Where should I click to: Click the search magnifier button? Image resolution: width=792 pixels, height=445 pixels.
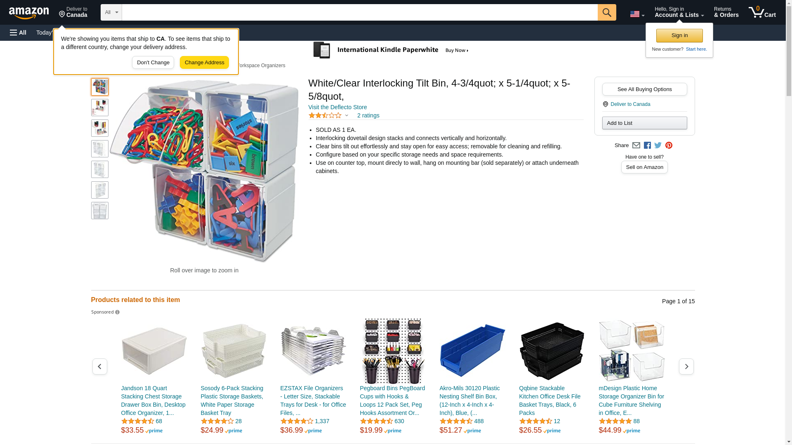point(606,12)
